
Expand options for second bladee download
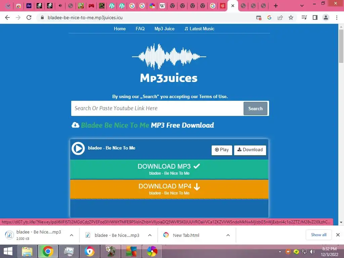pyautogui.click(x=150, y=235)
